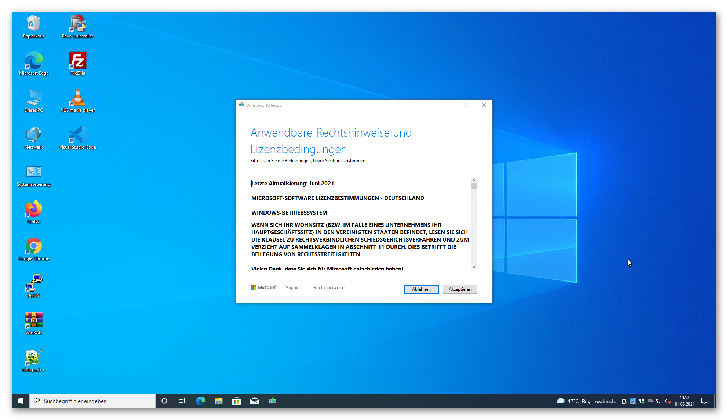Close the Windows 10 Setup dialog
Screen dimensions: 728x420
coord(484,105)
